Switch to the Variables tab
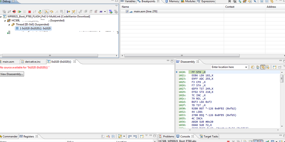285x142 pixels. pos(128,1)
